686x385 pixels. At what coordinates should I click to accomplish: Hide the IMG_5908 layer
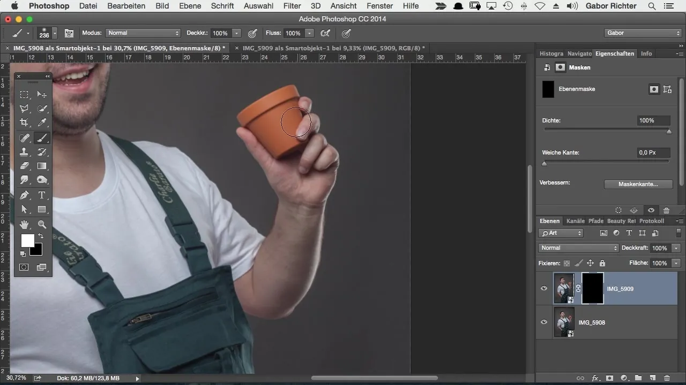(x=544, y=322)
